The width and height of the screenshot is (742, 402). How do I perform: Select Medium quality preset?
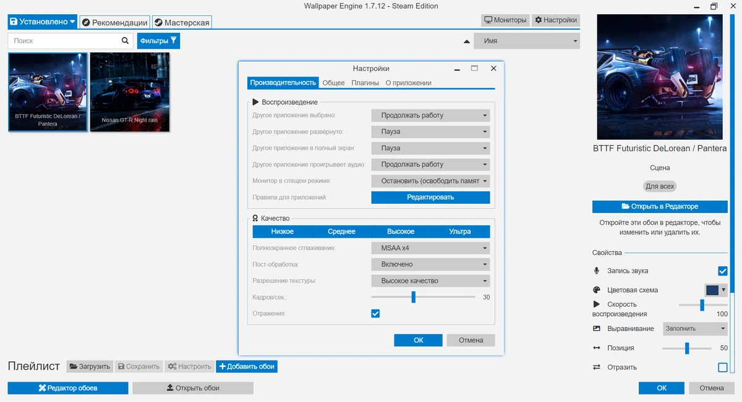pos(341,232)
